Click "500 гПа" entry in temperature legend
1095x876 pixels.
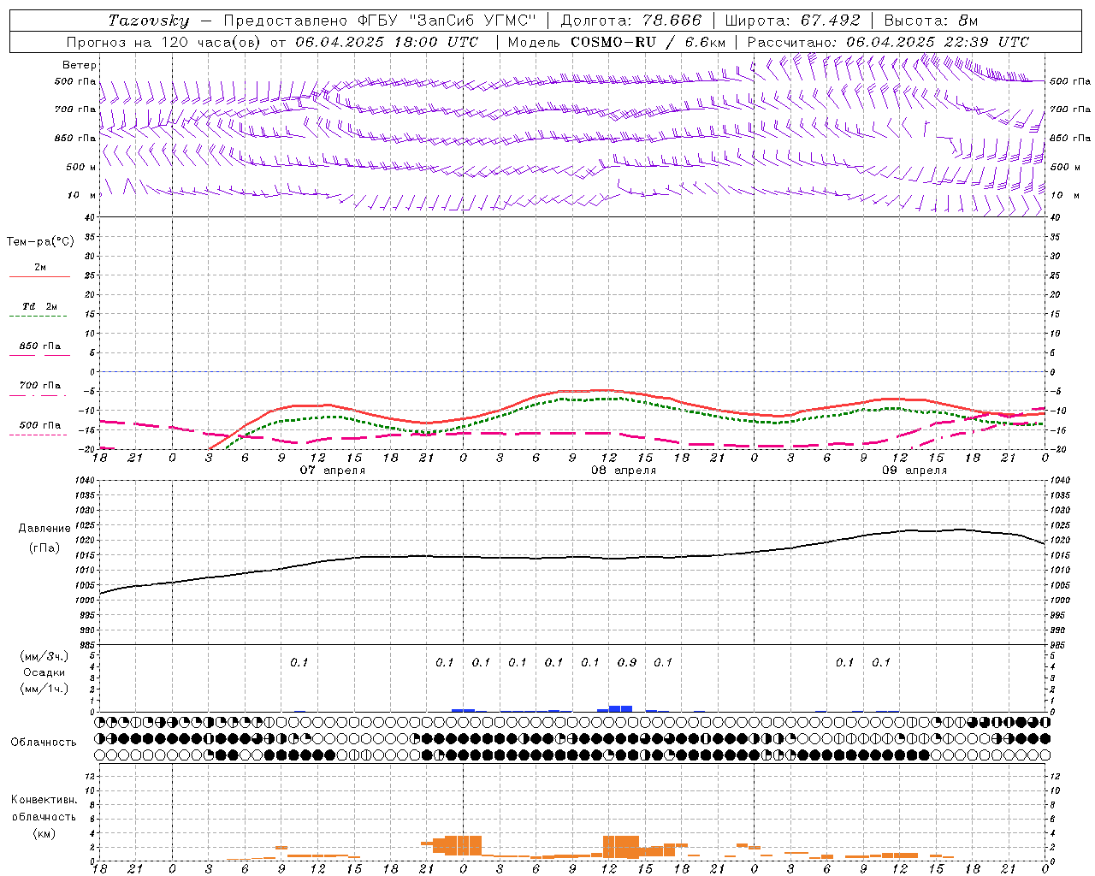point(39,425)
